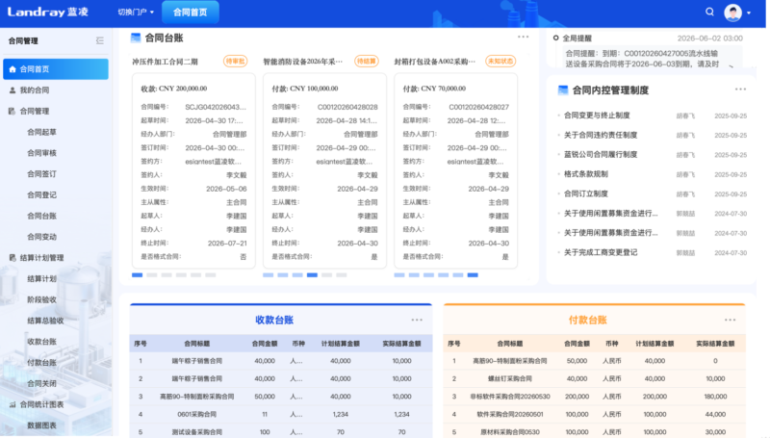
Task: Select the 非标软件采购合同20260530 row
Action: [x=594, y=397]
